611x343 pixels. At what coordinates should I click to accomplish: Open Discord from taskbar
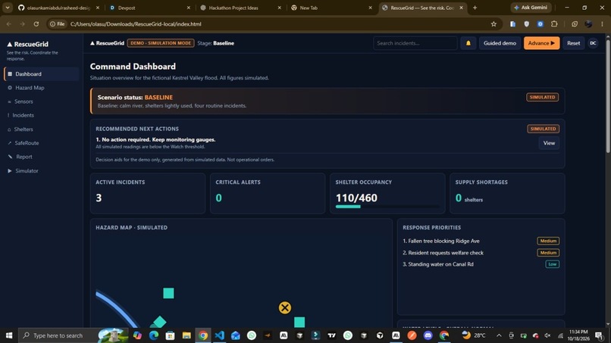point(428,335)
